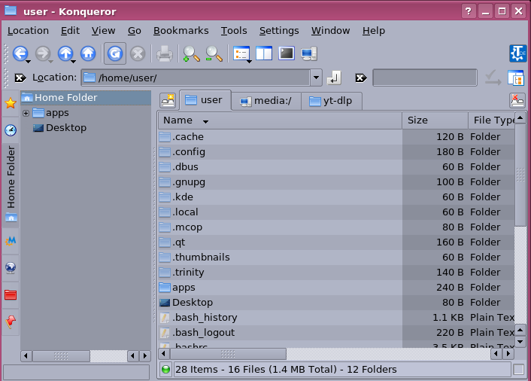Switch to the yt-dlp tab
Screen dimensions: 531x381
(332, 100)
